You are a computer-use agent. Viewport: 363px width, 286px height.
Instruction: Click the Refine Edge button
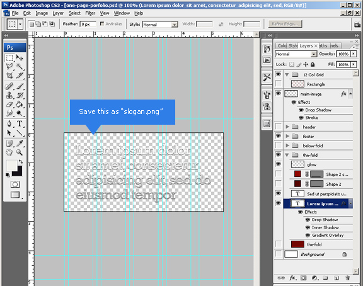pos(285,24)
